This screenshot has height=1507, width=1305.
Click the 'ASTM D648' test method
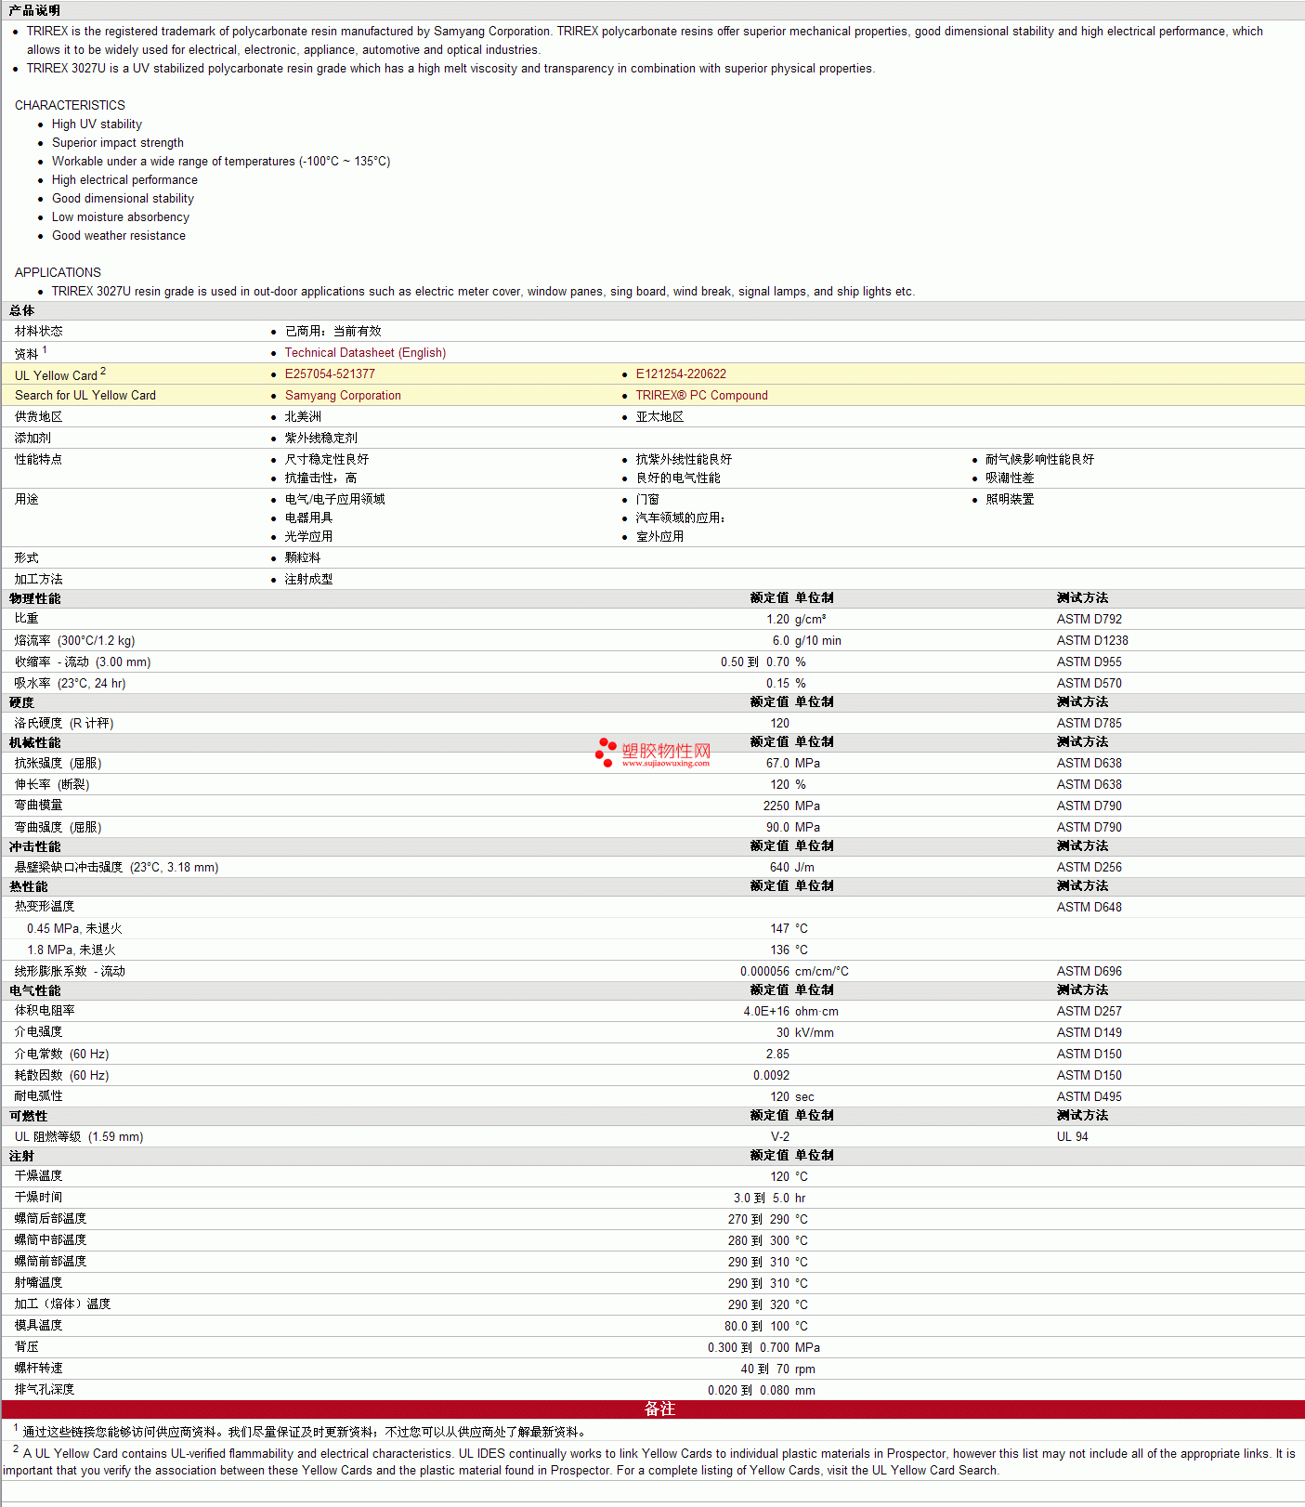1090,908
